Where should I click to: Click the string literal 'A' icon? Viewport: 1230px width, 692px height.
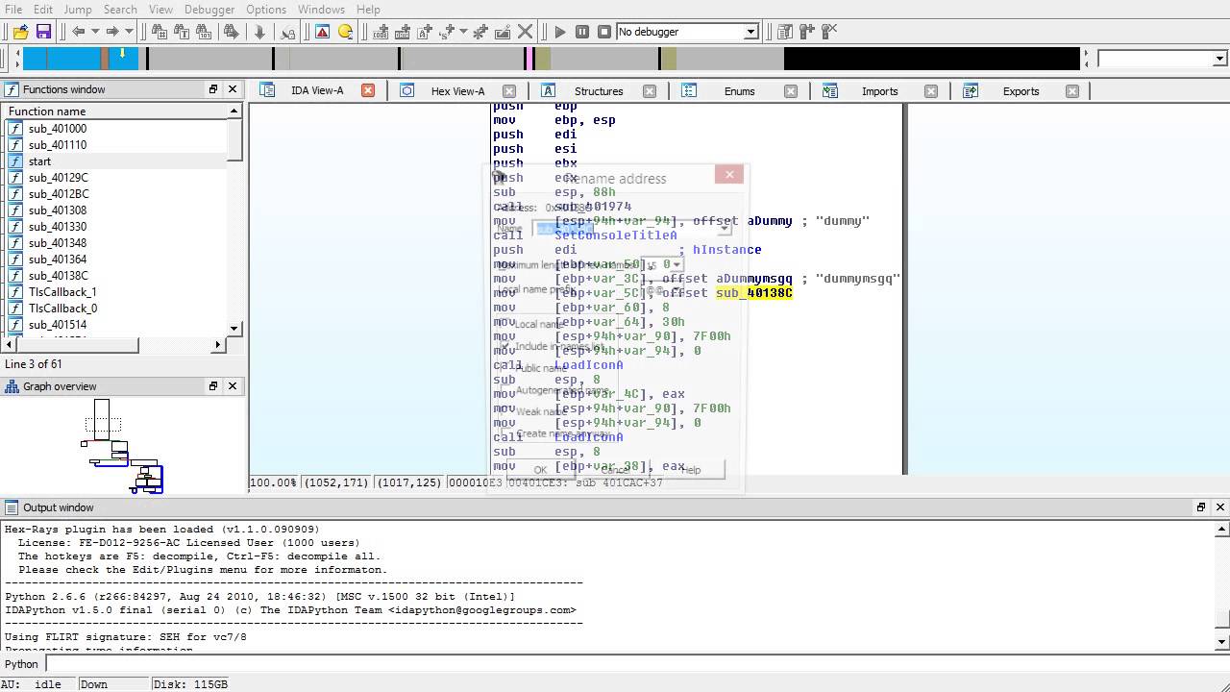425,32
